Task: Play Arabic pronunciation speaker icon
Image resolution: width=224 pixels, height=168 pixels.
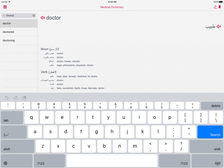Action: pos(219,27)
